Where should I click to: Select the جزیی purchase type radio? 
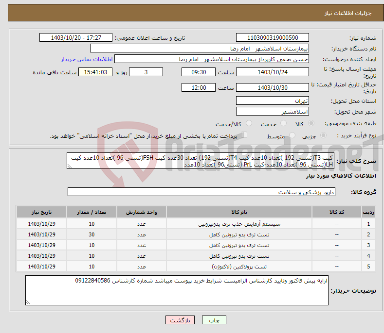323,135
